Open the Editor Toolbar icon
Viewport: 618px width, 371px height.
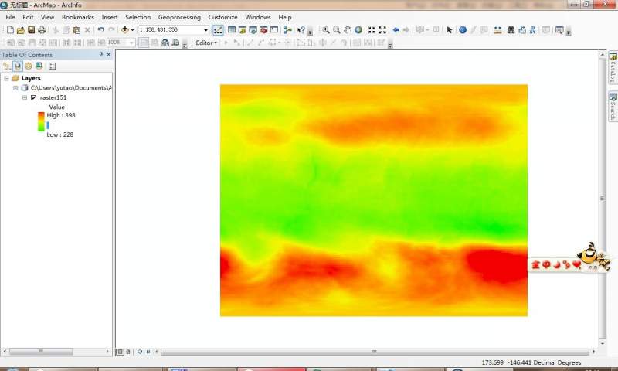point(218,30)
